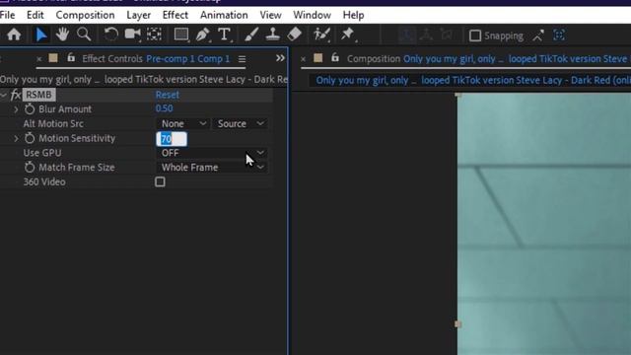Image resolution: width=631 pixels, height=355 pixels.
Task: Select the Pen tool
Action: (x=203, y=35)
